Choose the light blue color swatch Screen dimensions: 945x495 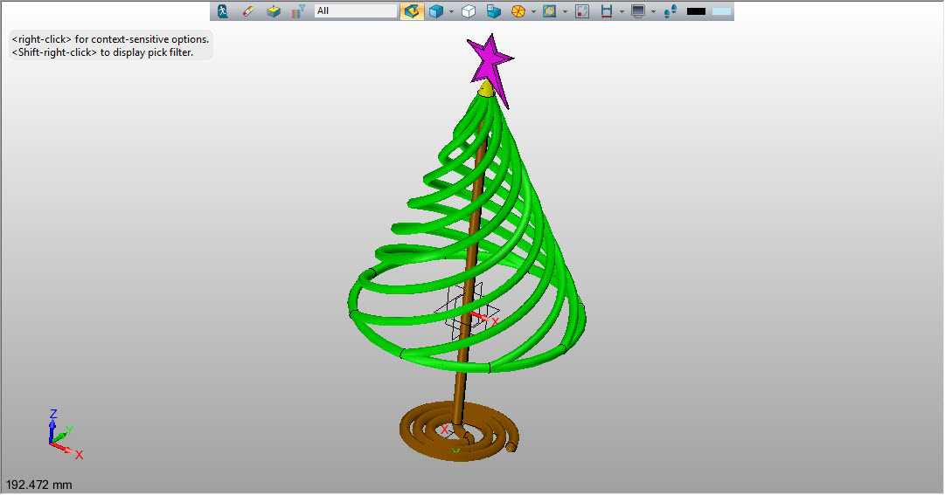(x=721, y=10)
